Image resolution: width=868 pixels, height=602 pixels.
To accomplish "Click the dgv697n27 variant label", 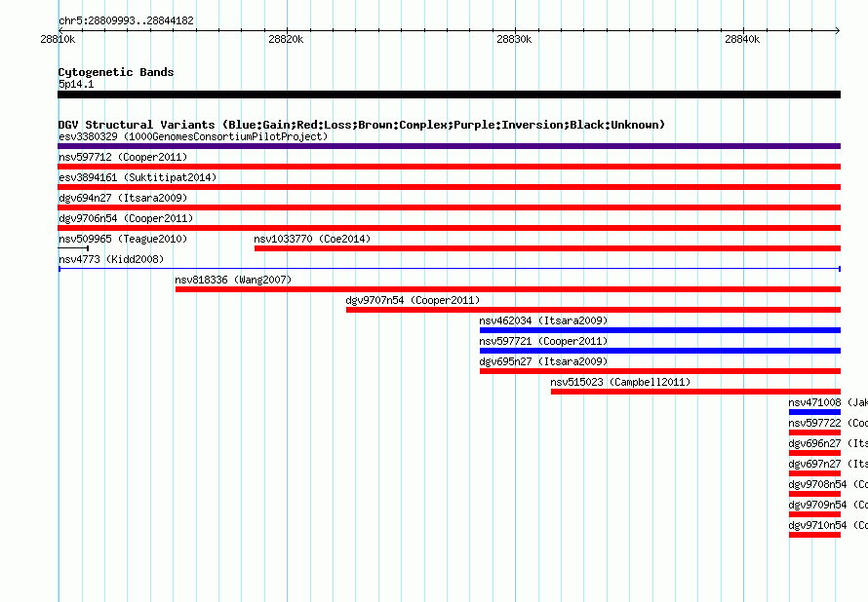I will [828, 464].
